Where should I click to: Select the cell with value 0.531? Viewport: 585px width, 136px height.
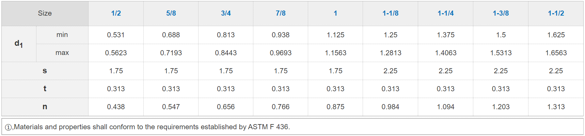click(x=116, y=35)
